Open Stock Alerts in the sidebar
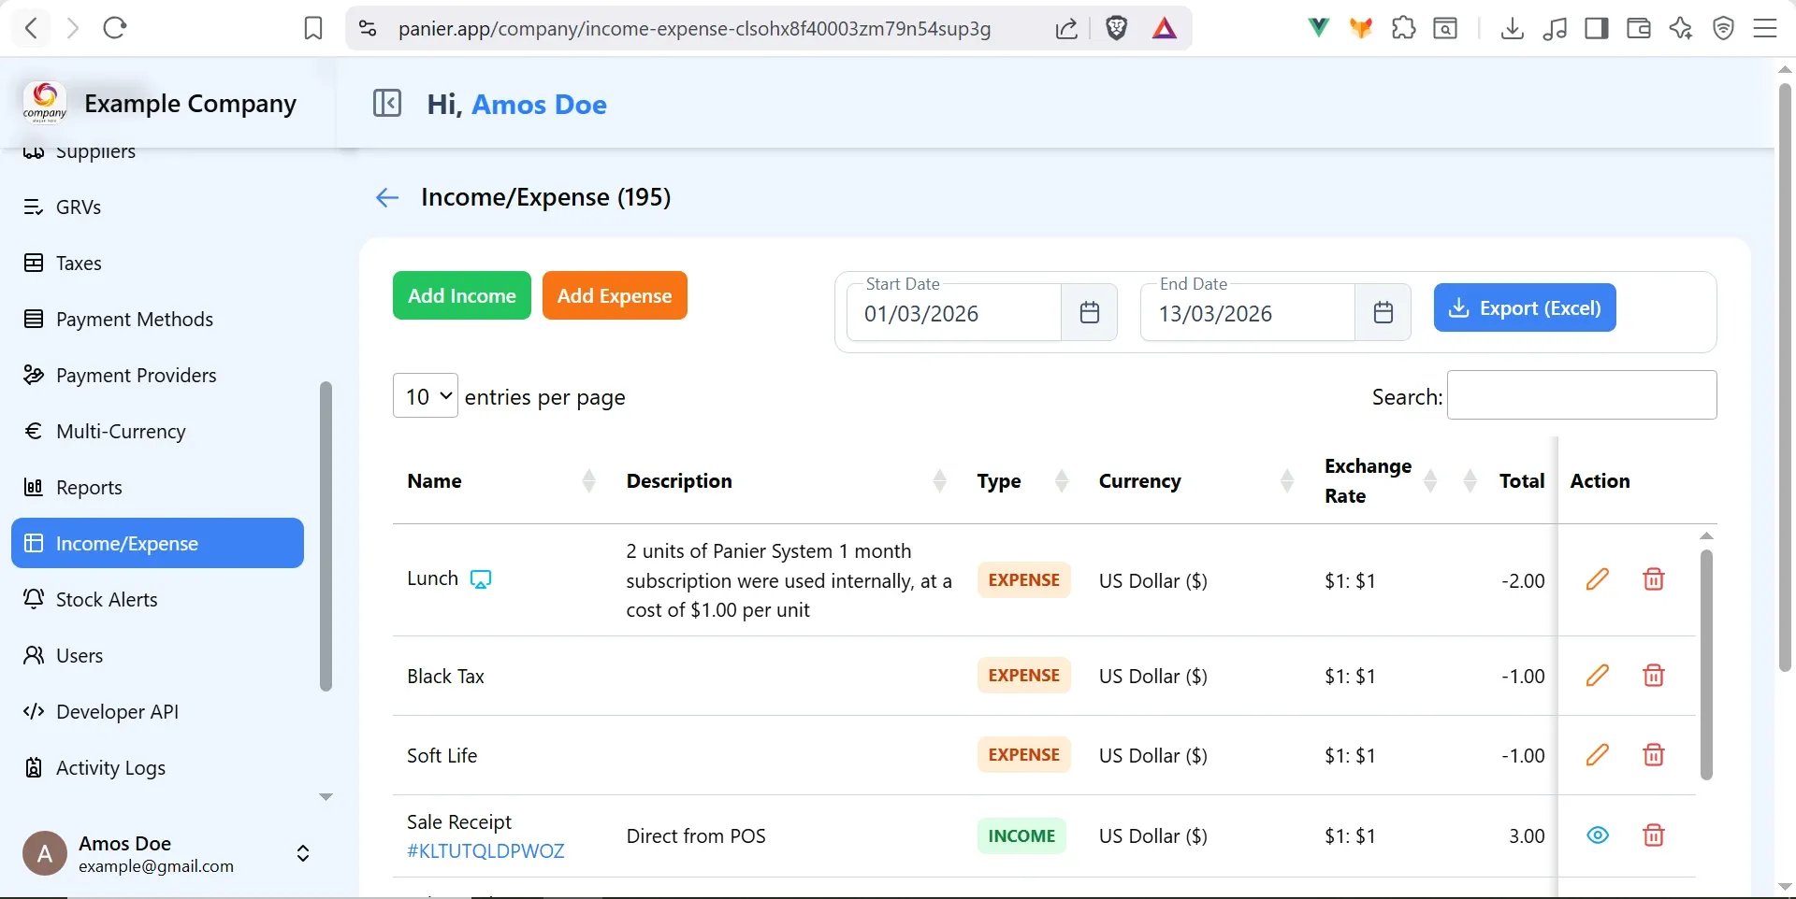The image size is (1796, 899). click(157, 600)
